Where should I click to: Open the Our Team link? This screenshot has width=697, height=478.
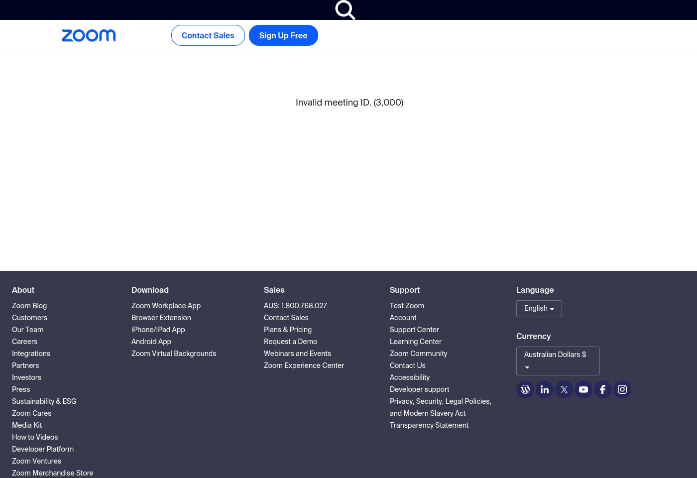pyautogui.click(x=28, y=330)
